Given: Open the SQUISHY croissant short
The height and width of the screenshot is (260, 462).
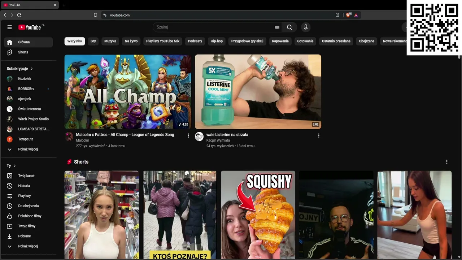Looking at the screenshot, I should [x=258, y=215].
